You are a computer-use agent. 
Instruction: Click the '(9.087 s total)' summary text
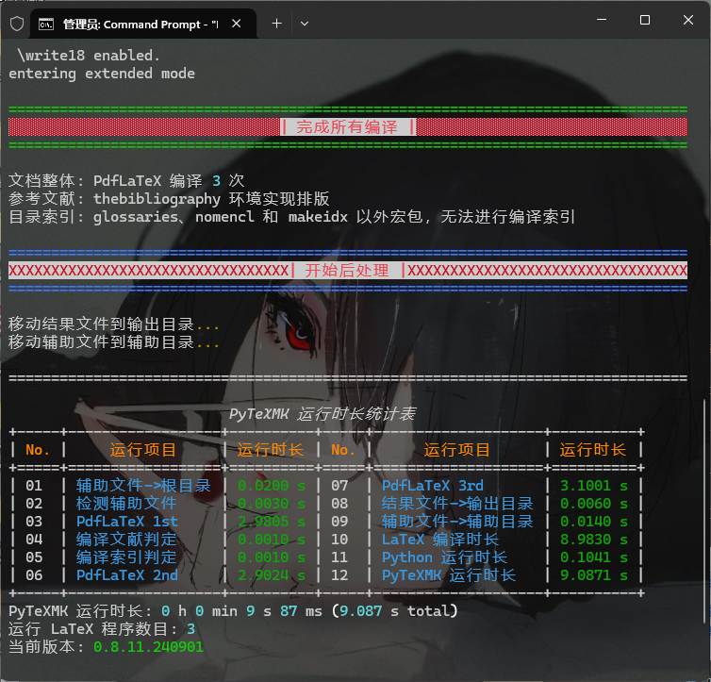click(394, 611)
